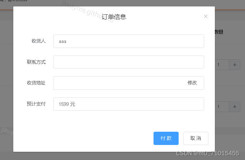Click the 预计支付 label

tap(36, 104)
